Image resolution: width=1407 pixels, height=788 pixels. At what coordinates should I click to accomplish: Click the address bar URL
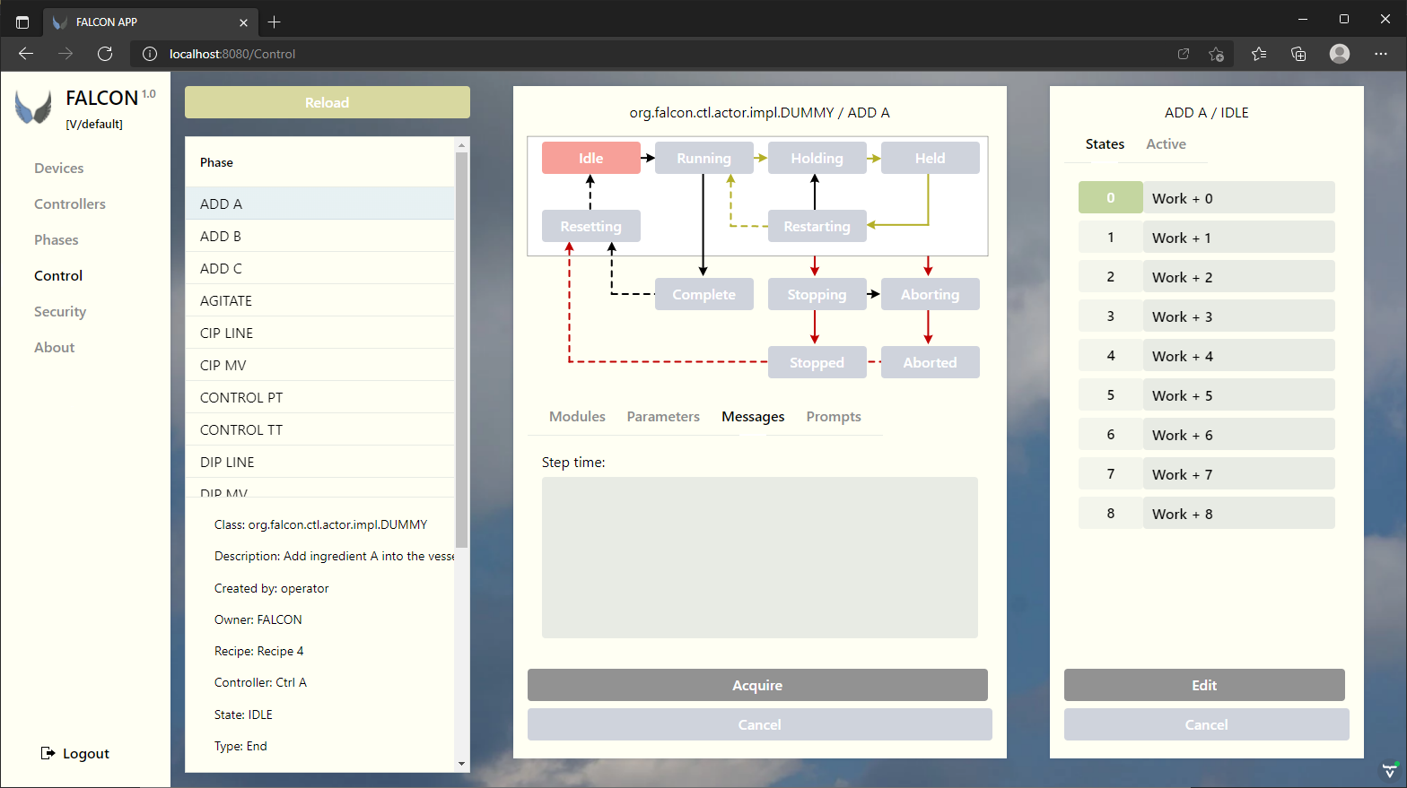click(232, 54)
